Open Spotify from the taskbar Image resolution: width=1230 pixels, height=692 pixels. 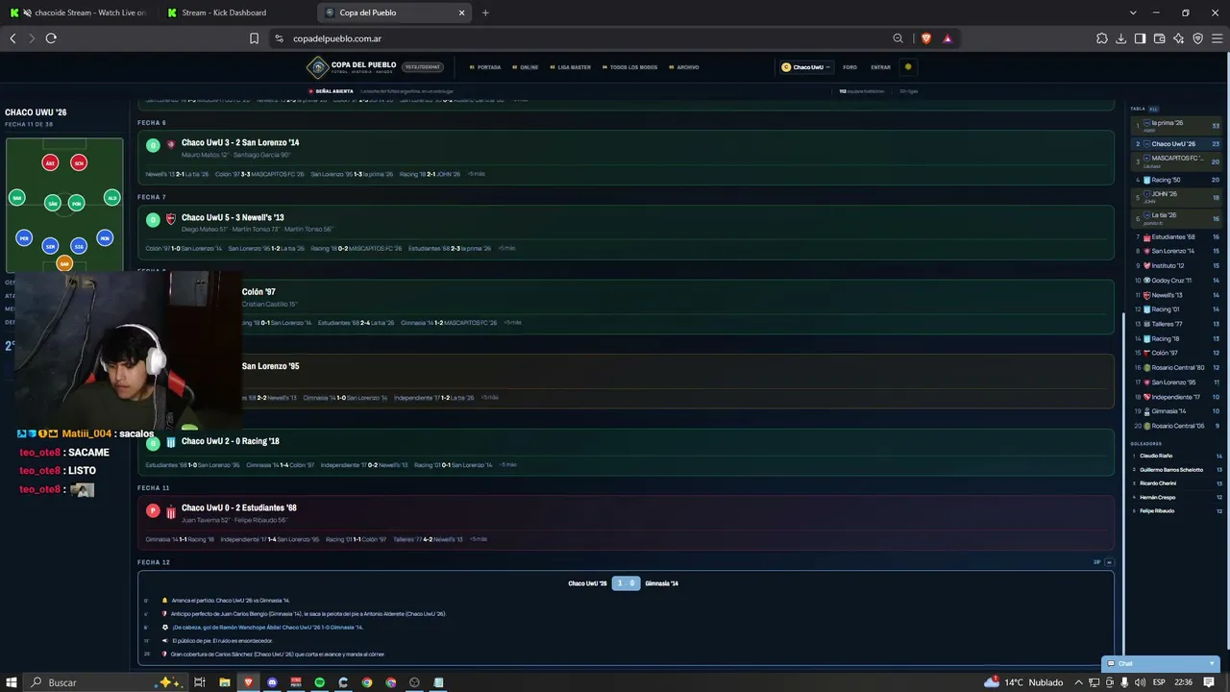(x=320, y=682)
